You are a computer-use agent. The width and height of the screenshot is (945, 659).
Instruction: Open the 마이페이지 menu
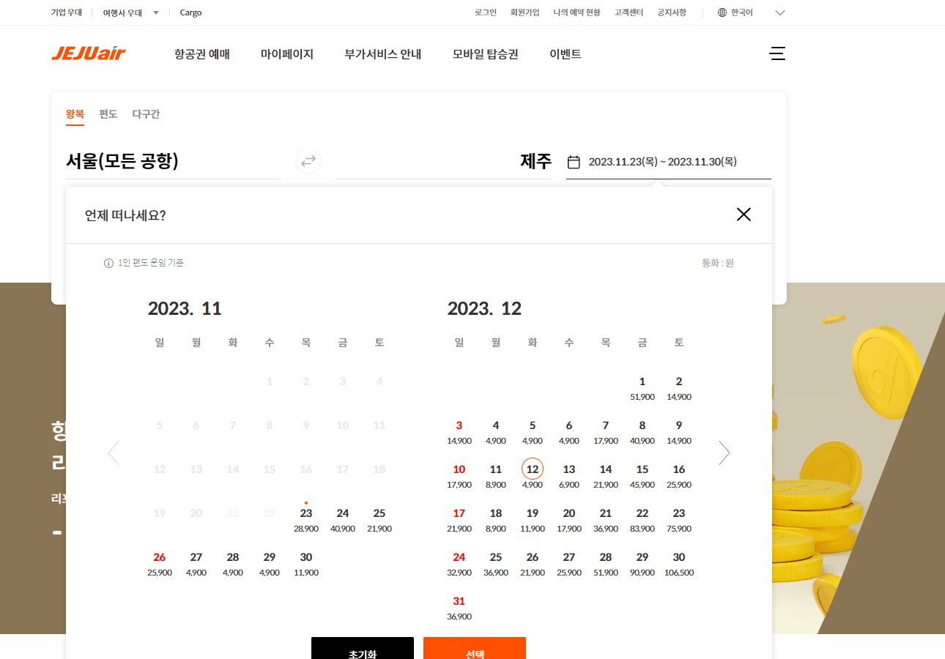(x=287, y=54)
